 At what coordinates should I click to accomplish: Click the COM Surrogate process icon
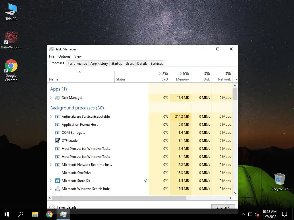click(57, 133)
